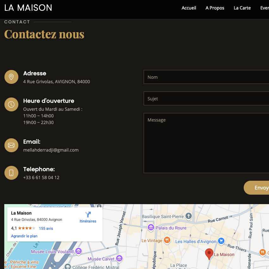Open the 155 avis reviews link

click(46, 228)
